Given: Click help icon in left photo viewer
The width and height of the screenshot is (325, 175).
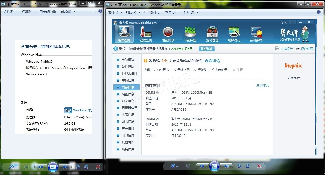Looking at the screenshot, I should tap(100, 11).
